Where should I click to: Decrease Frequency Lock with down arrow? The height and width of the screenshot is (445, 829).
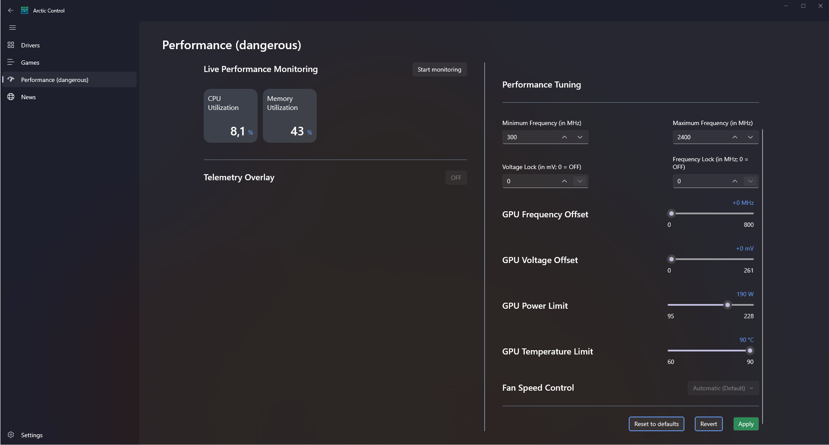coord(750,181)
